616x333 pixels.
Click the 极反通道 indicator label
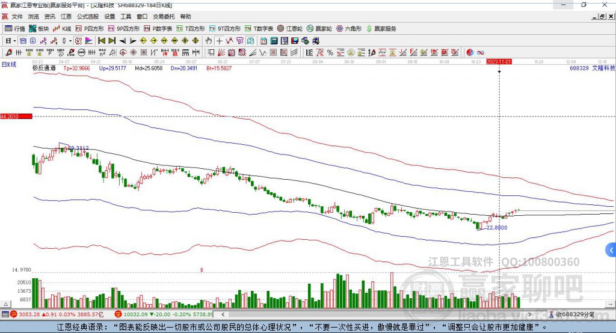(x=44, y=69)
